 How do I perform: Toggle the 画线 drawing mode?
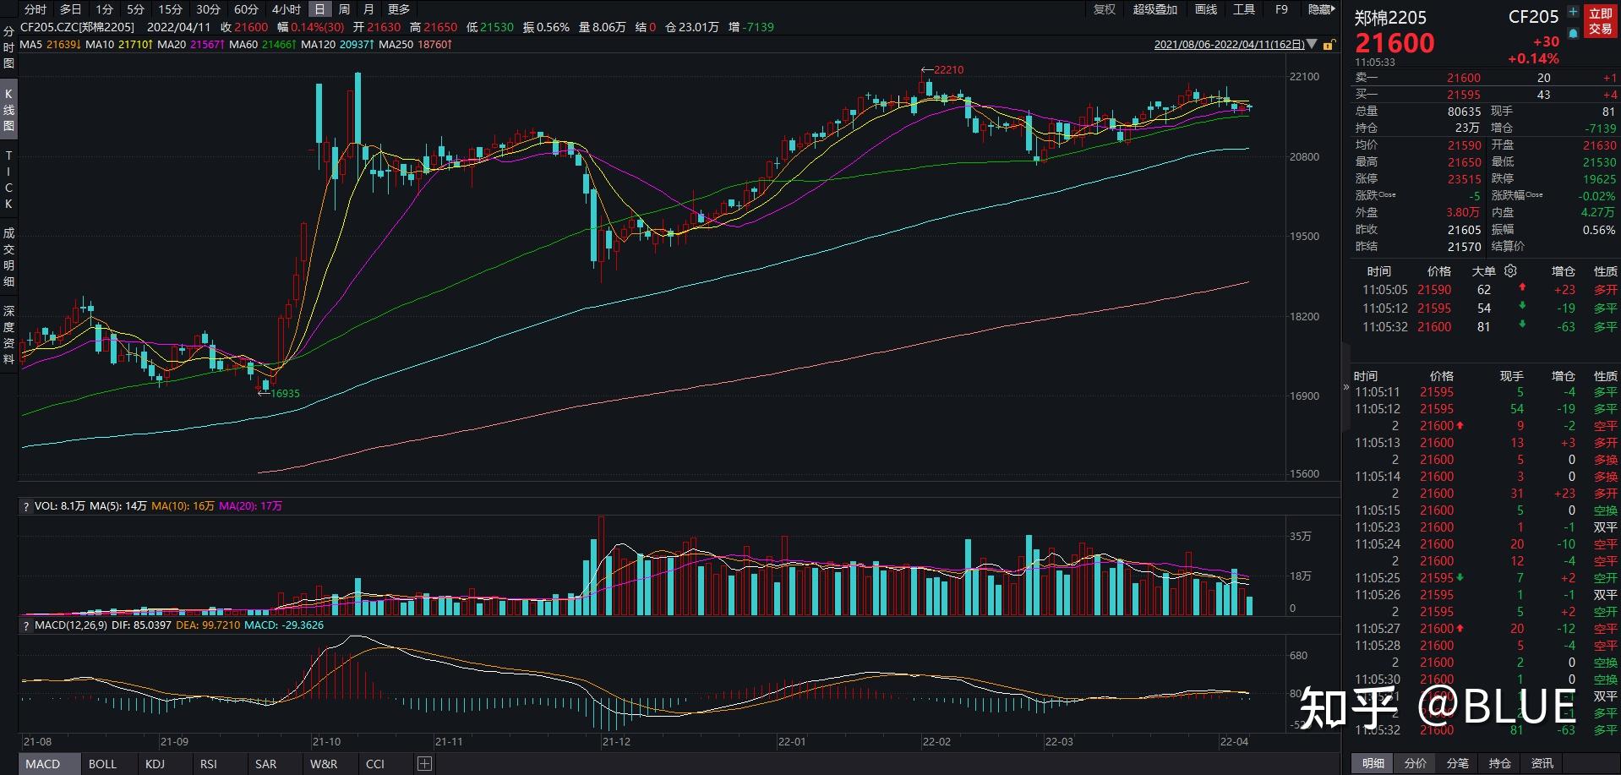[x=1205, y=9]
